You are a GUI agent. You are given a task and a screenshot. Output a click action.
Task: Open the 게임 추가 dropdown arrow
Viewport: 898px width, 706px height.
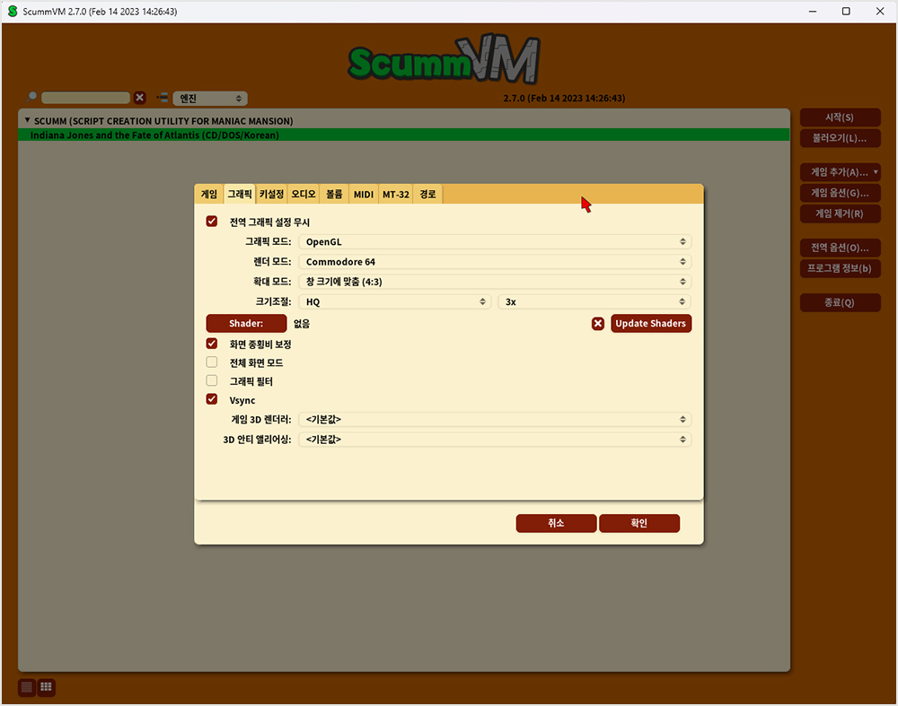tap(876, 171)
